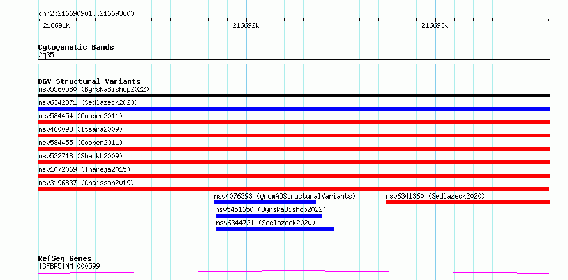568x280 pixels.
Task: Click the blue bar for nsv4076393
Action: 265,202
